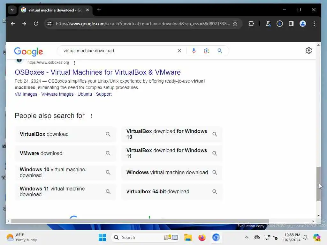Open more options for osboxes.org result
Viewport: 327px width, 245px height.
[74, 63]
